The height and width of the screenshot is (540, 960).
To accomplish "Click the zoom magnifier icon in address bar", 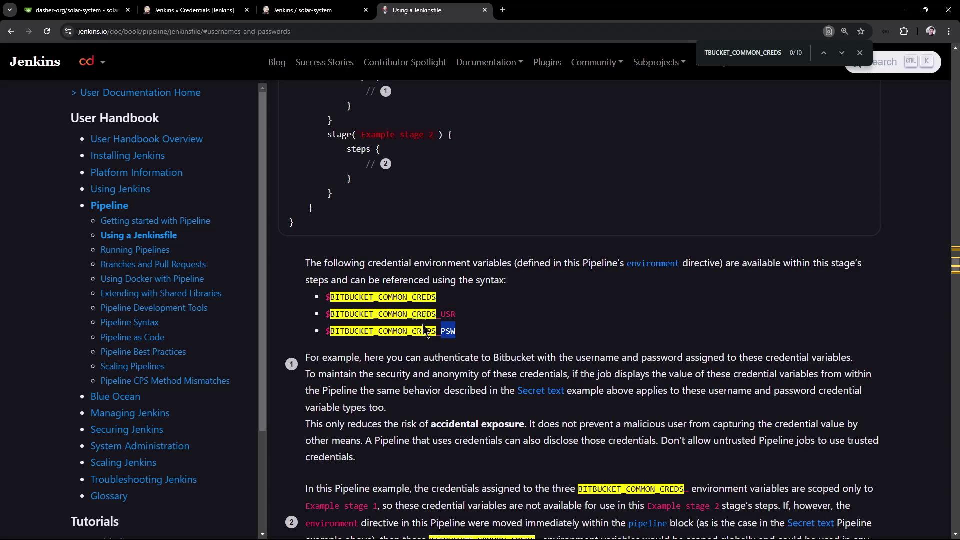I will pyautogui.click(x=844, y=31).
